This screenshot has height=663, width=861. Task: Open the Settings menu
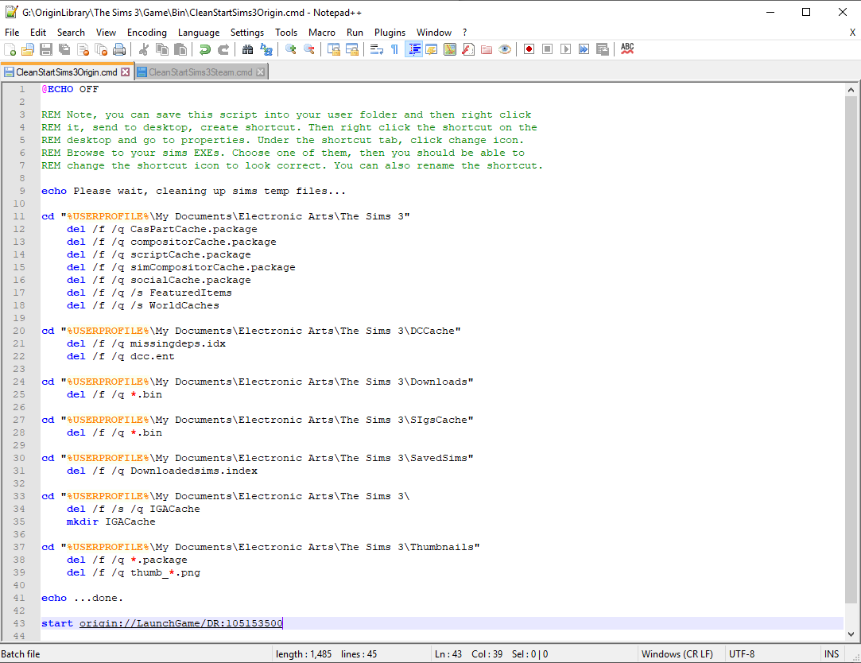point(247,33)
